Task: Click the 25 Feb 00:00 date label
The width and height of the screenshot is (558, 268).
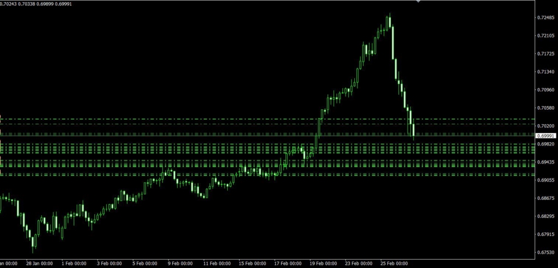Action: [395, 264]
